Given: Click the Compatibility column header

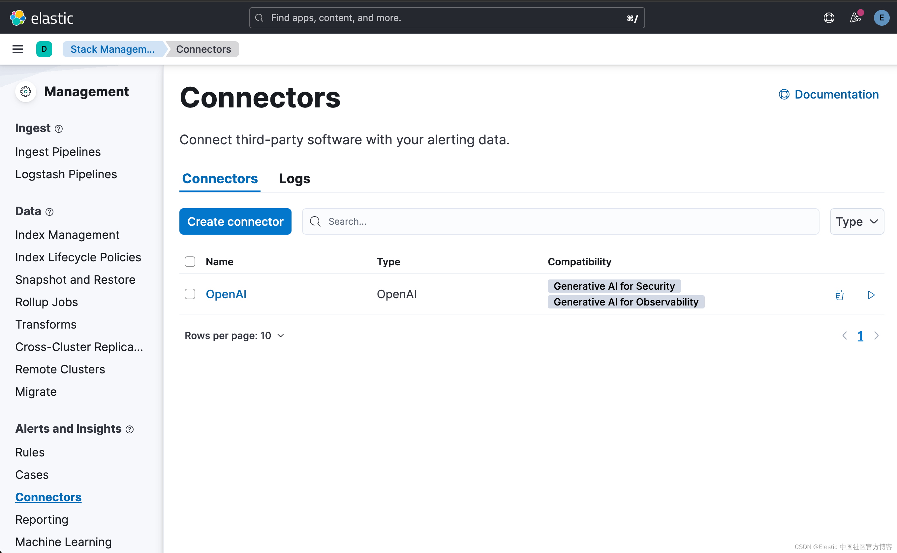Looking at the screenshot, I should click(579, 262).
